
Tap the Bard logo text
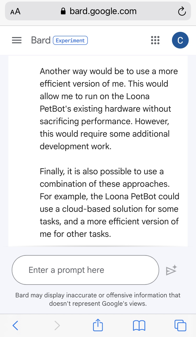tap(41, 40)
